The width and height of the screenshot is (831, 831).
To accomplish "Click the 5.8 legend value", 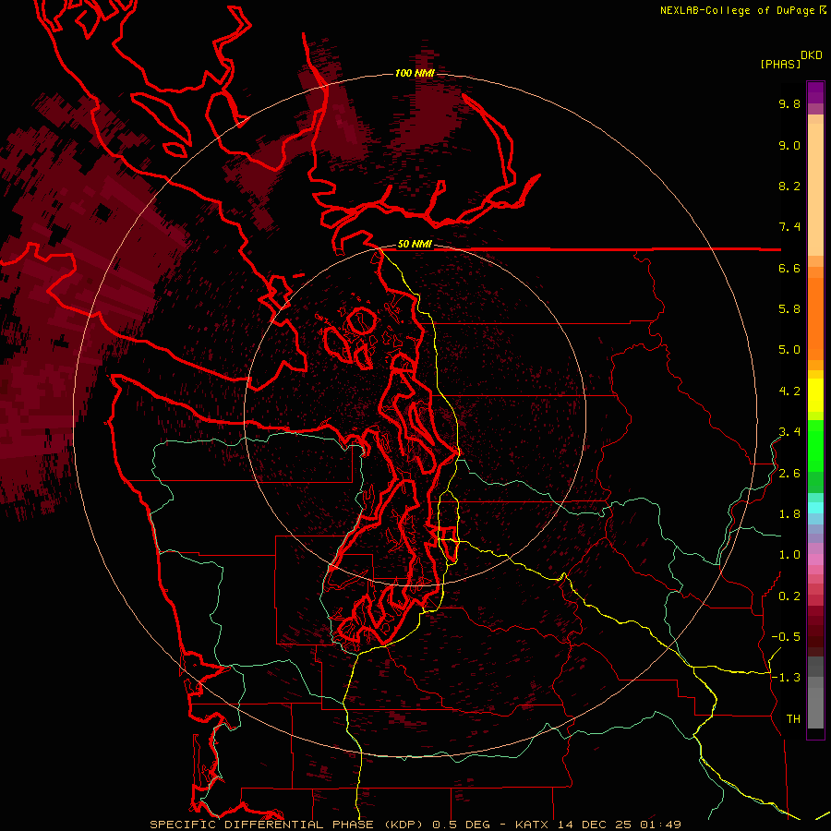I will (789, 309).
